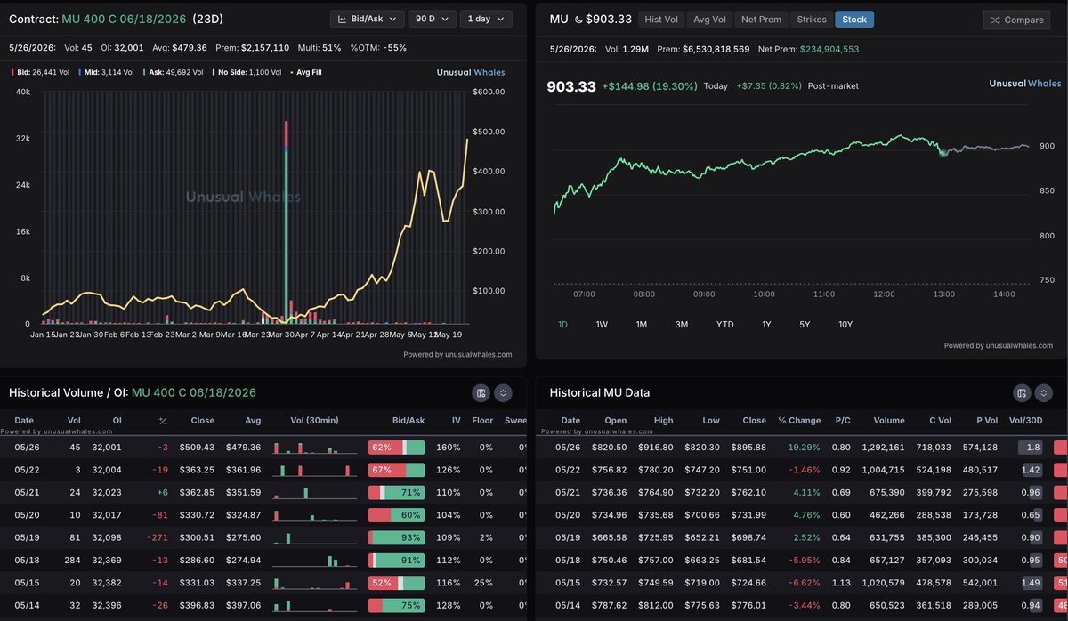Sort Historical Volume table by Avg column

point(253,421)
